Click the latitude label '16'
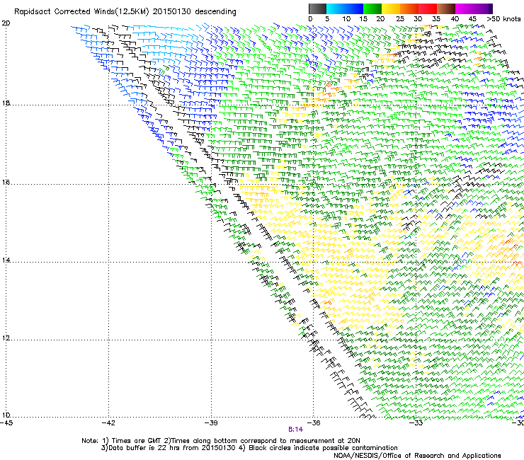Screen dimensions: 524x460 [6, 183]
